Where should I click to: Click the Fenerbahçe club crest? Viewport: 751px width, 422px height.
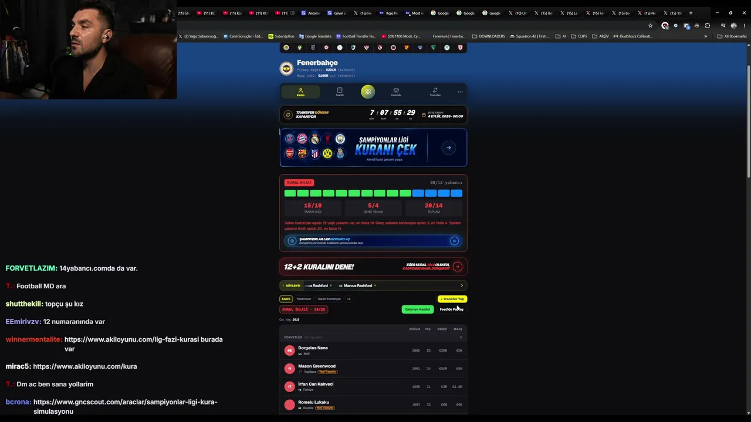tap(286, 69)
